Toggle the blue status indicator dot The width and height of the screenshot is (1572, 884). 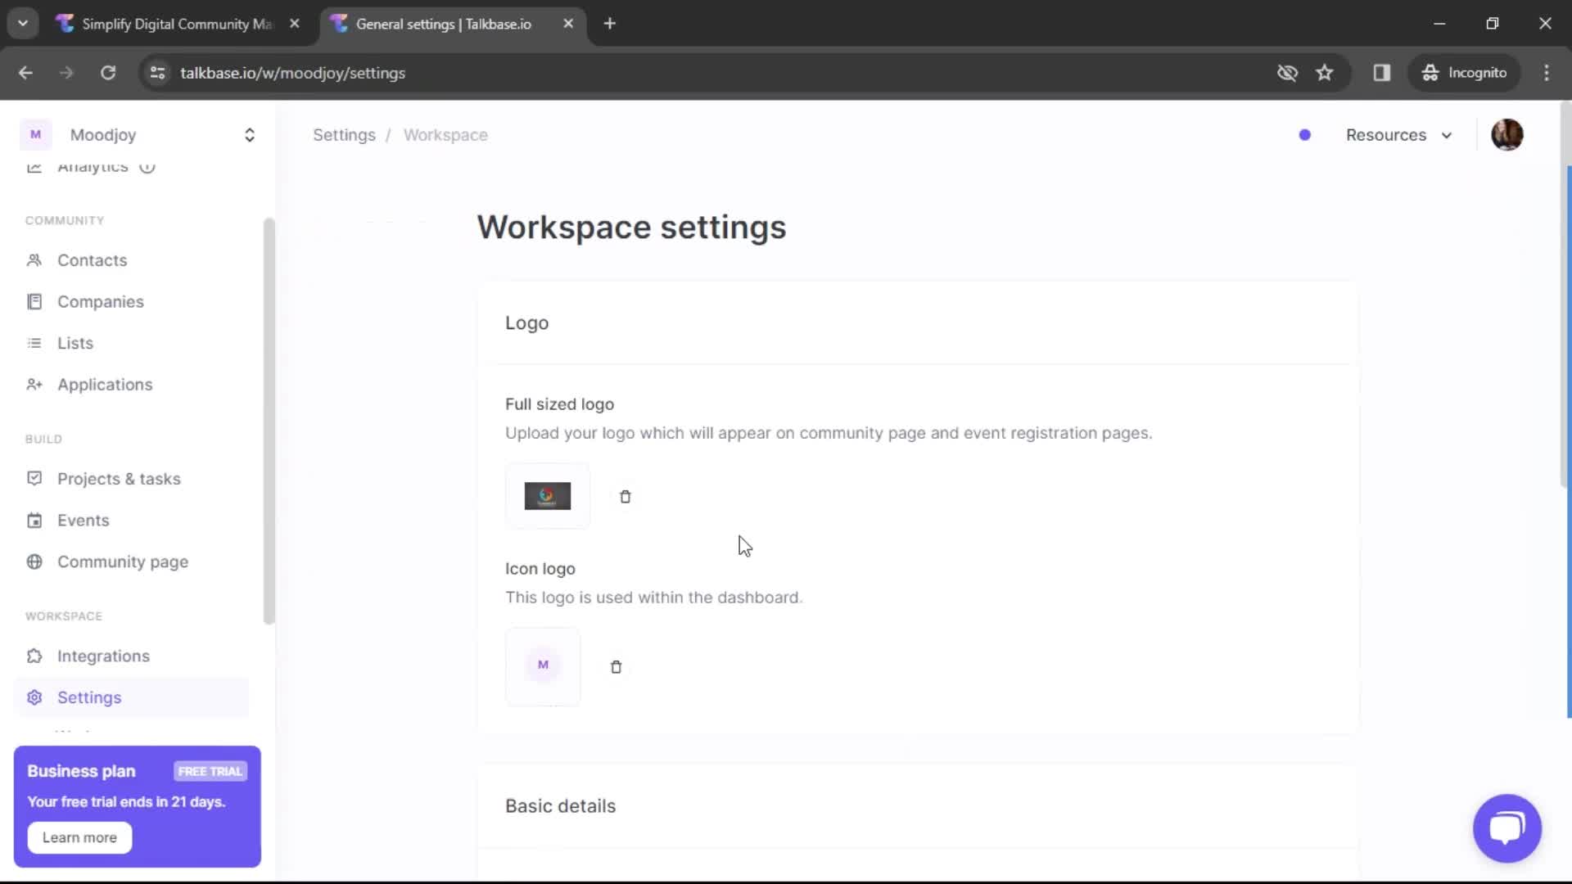pyautogui.click(x=1304, y=135)
